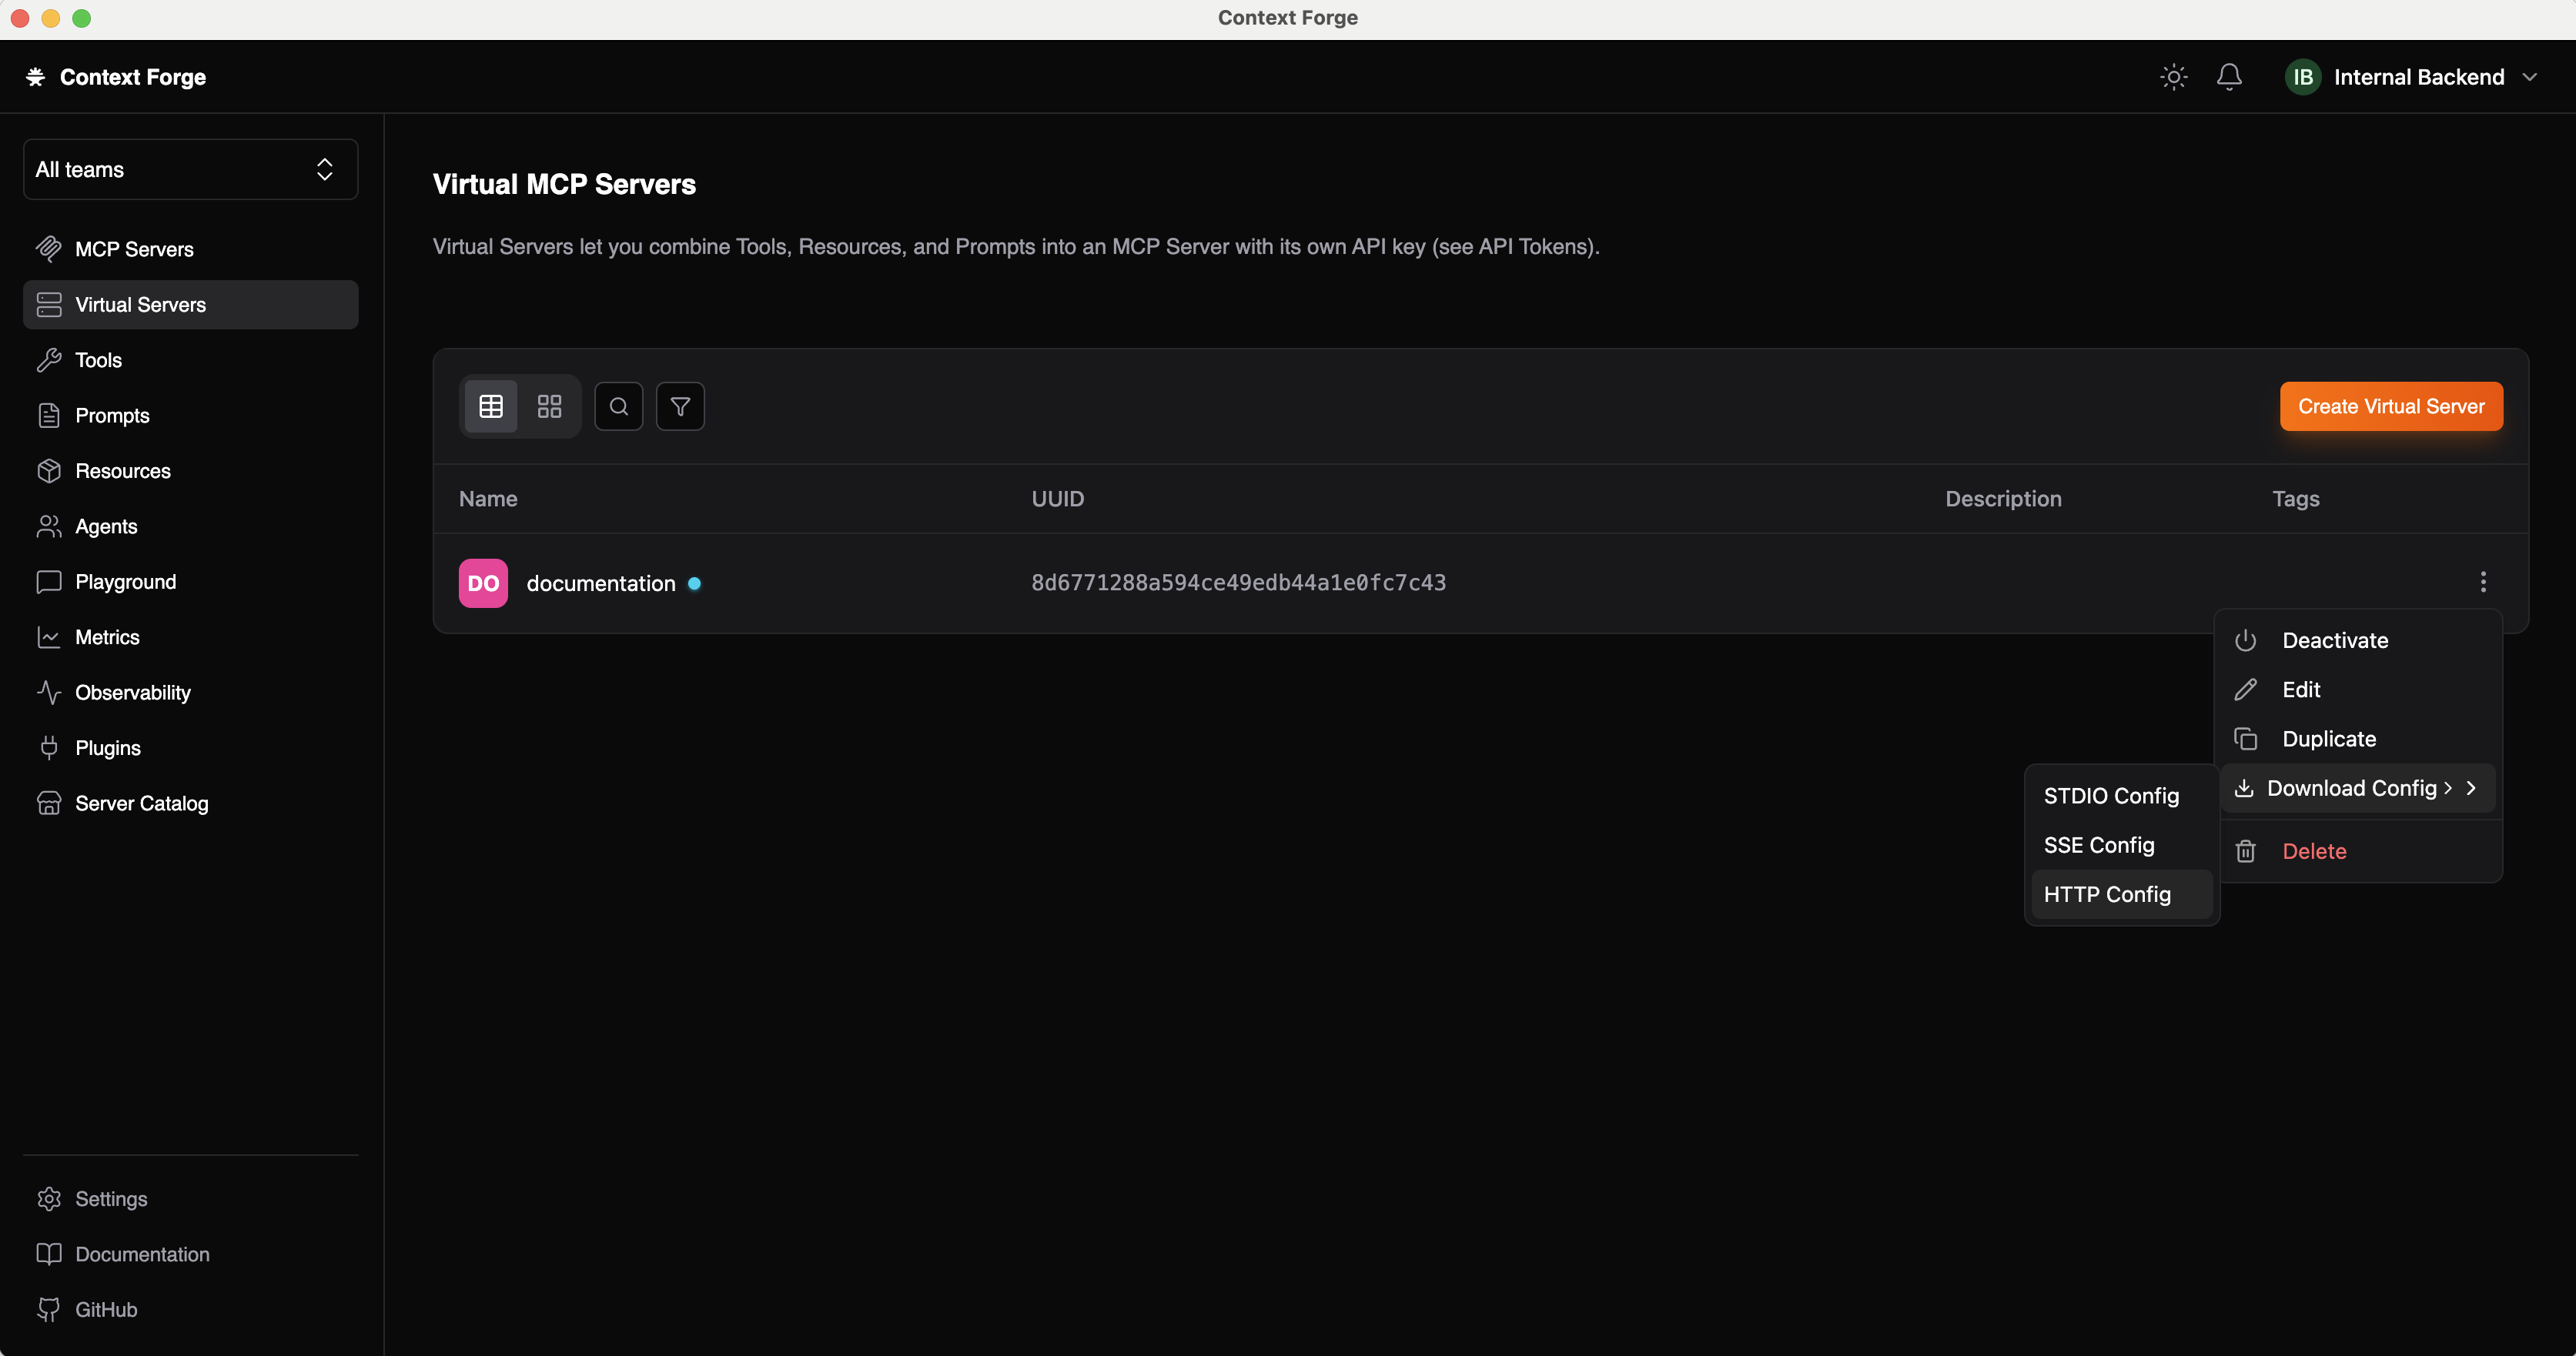Go to Observability in sidebar

click(132, 693)
